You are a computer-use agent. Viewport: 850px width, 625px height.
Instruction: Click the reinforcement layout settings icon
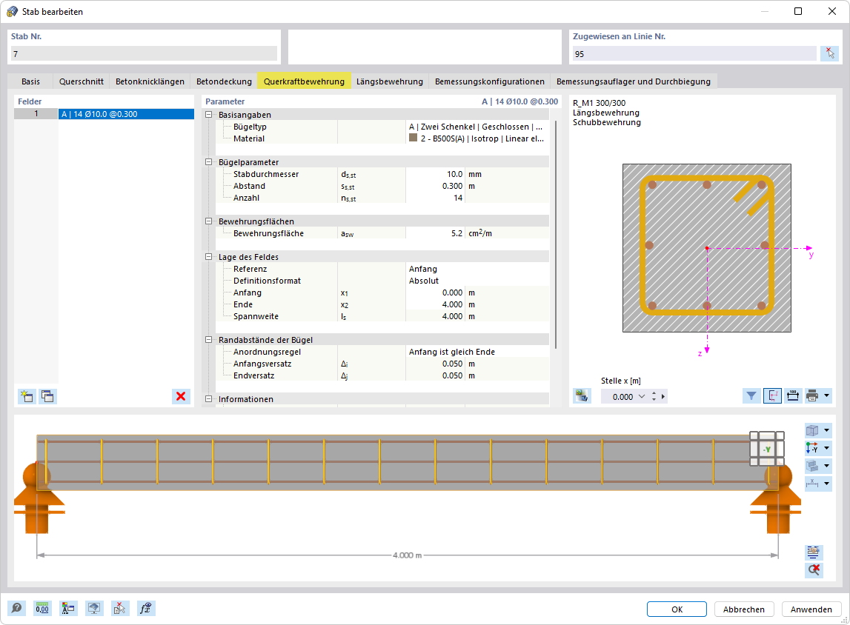pos(814,552)
